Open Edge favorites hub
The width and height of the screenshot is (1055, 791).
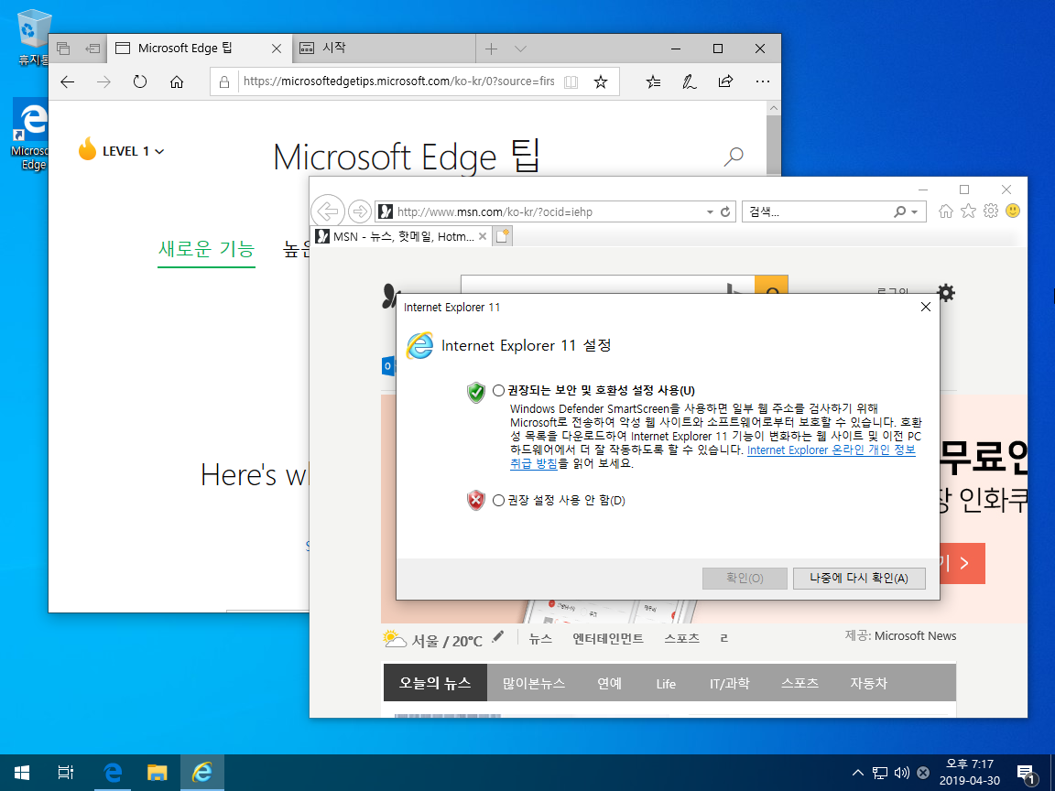pyautogui.click(x=653, y=82)
